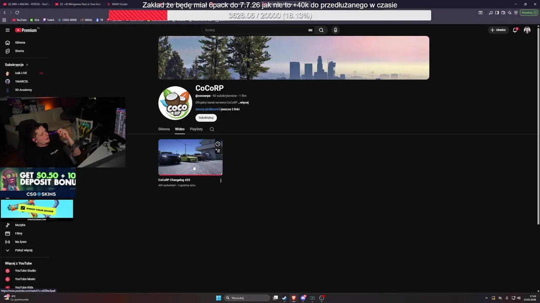
Task: Open Brave browser taskbar icon
Action: point(294,298)
